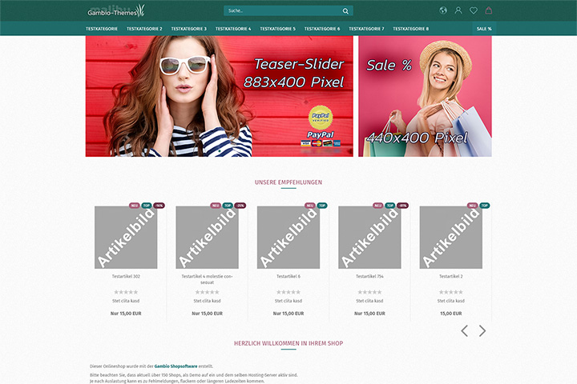The image size is (577, 384).
Task: Open Testkategorie 5 menu
Action: [277, 29]
